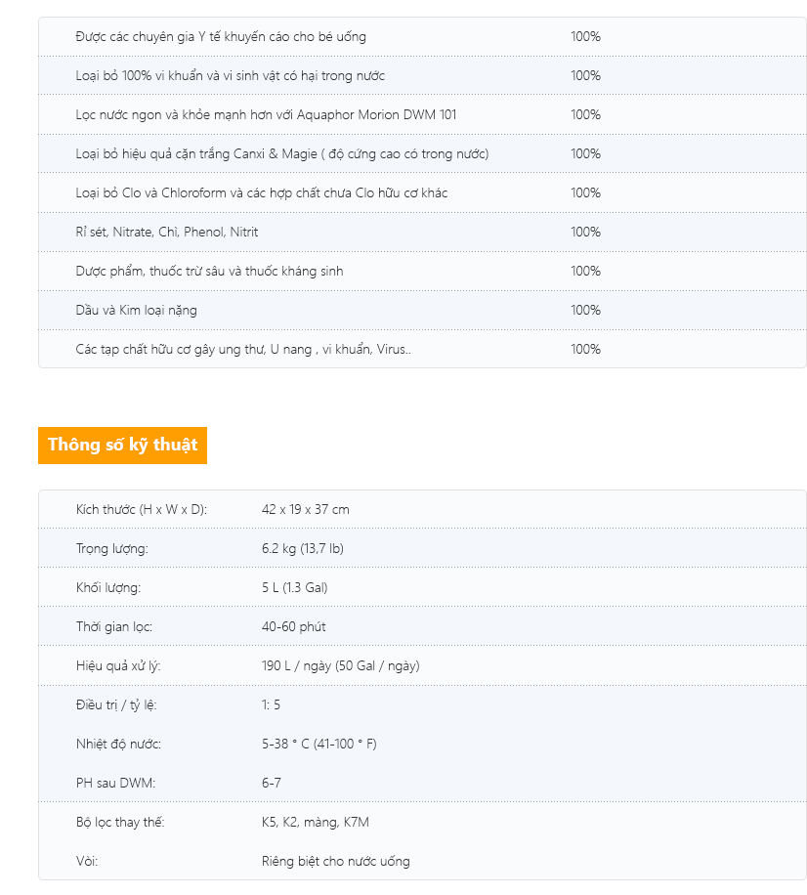Select the '5 L (1.3 Gal)' value
This screenshot has width=807, height=895.
click(294, 587)
